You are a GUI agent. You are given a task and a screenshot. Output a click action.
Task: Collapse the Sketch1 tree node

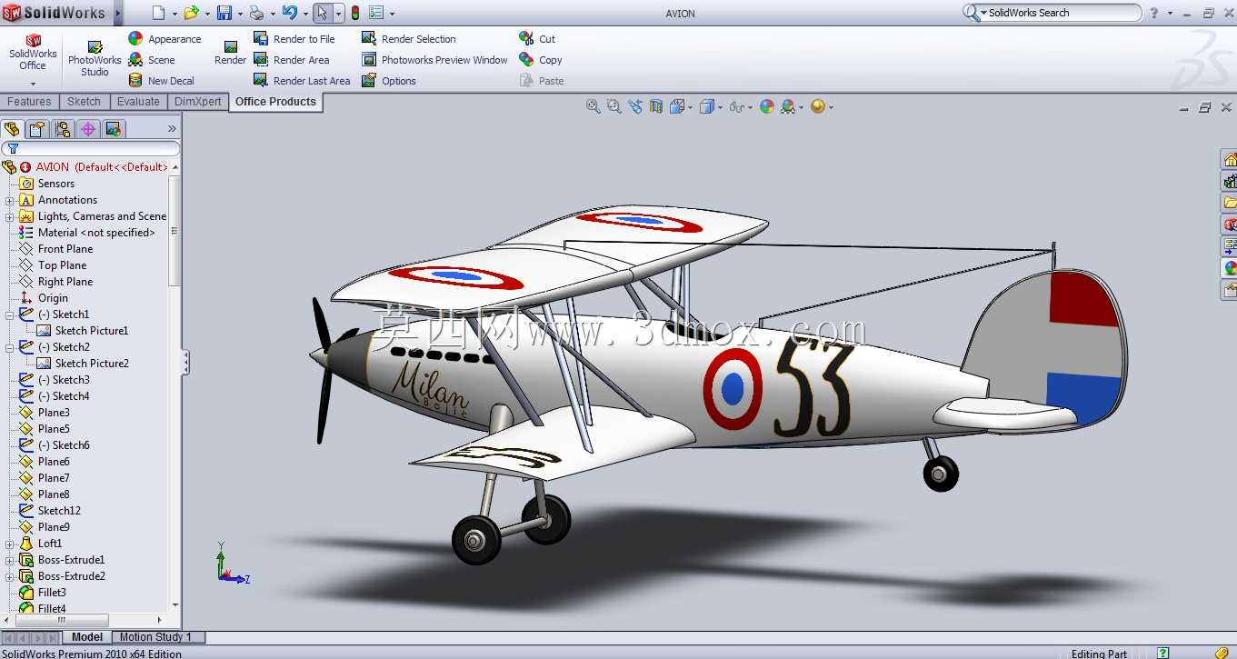[x=10, y=315]
